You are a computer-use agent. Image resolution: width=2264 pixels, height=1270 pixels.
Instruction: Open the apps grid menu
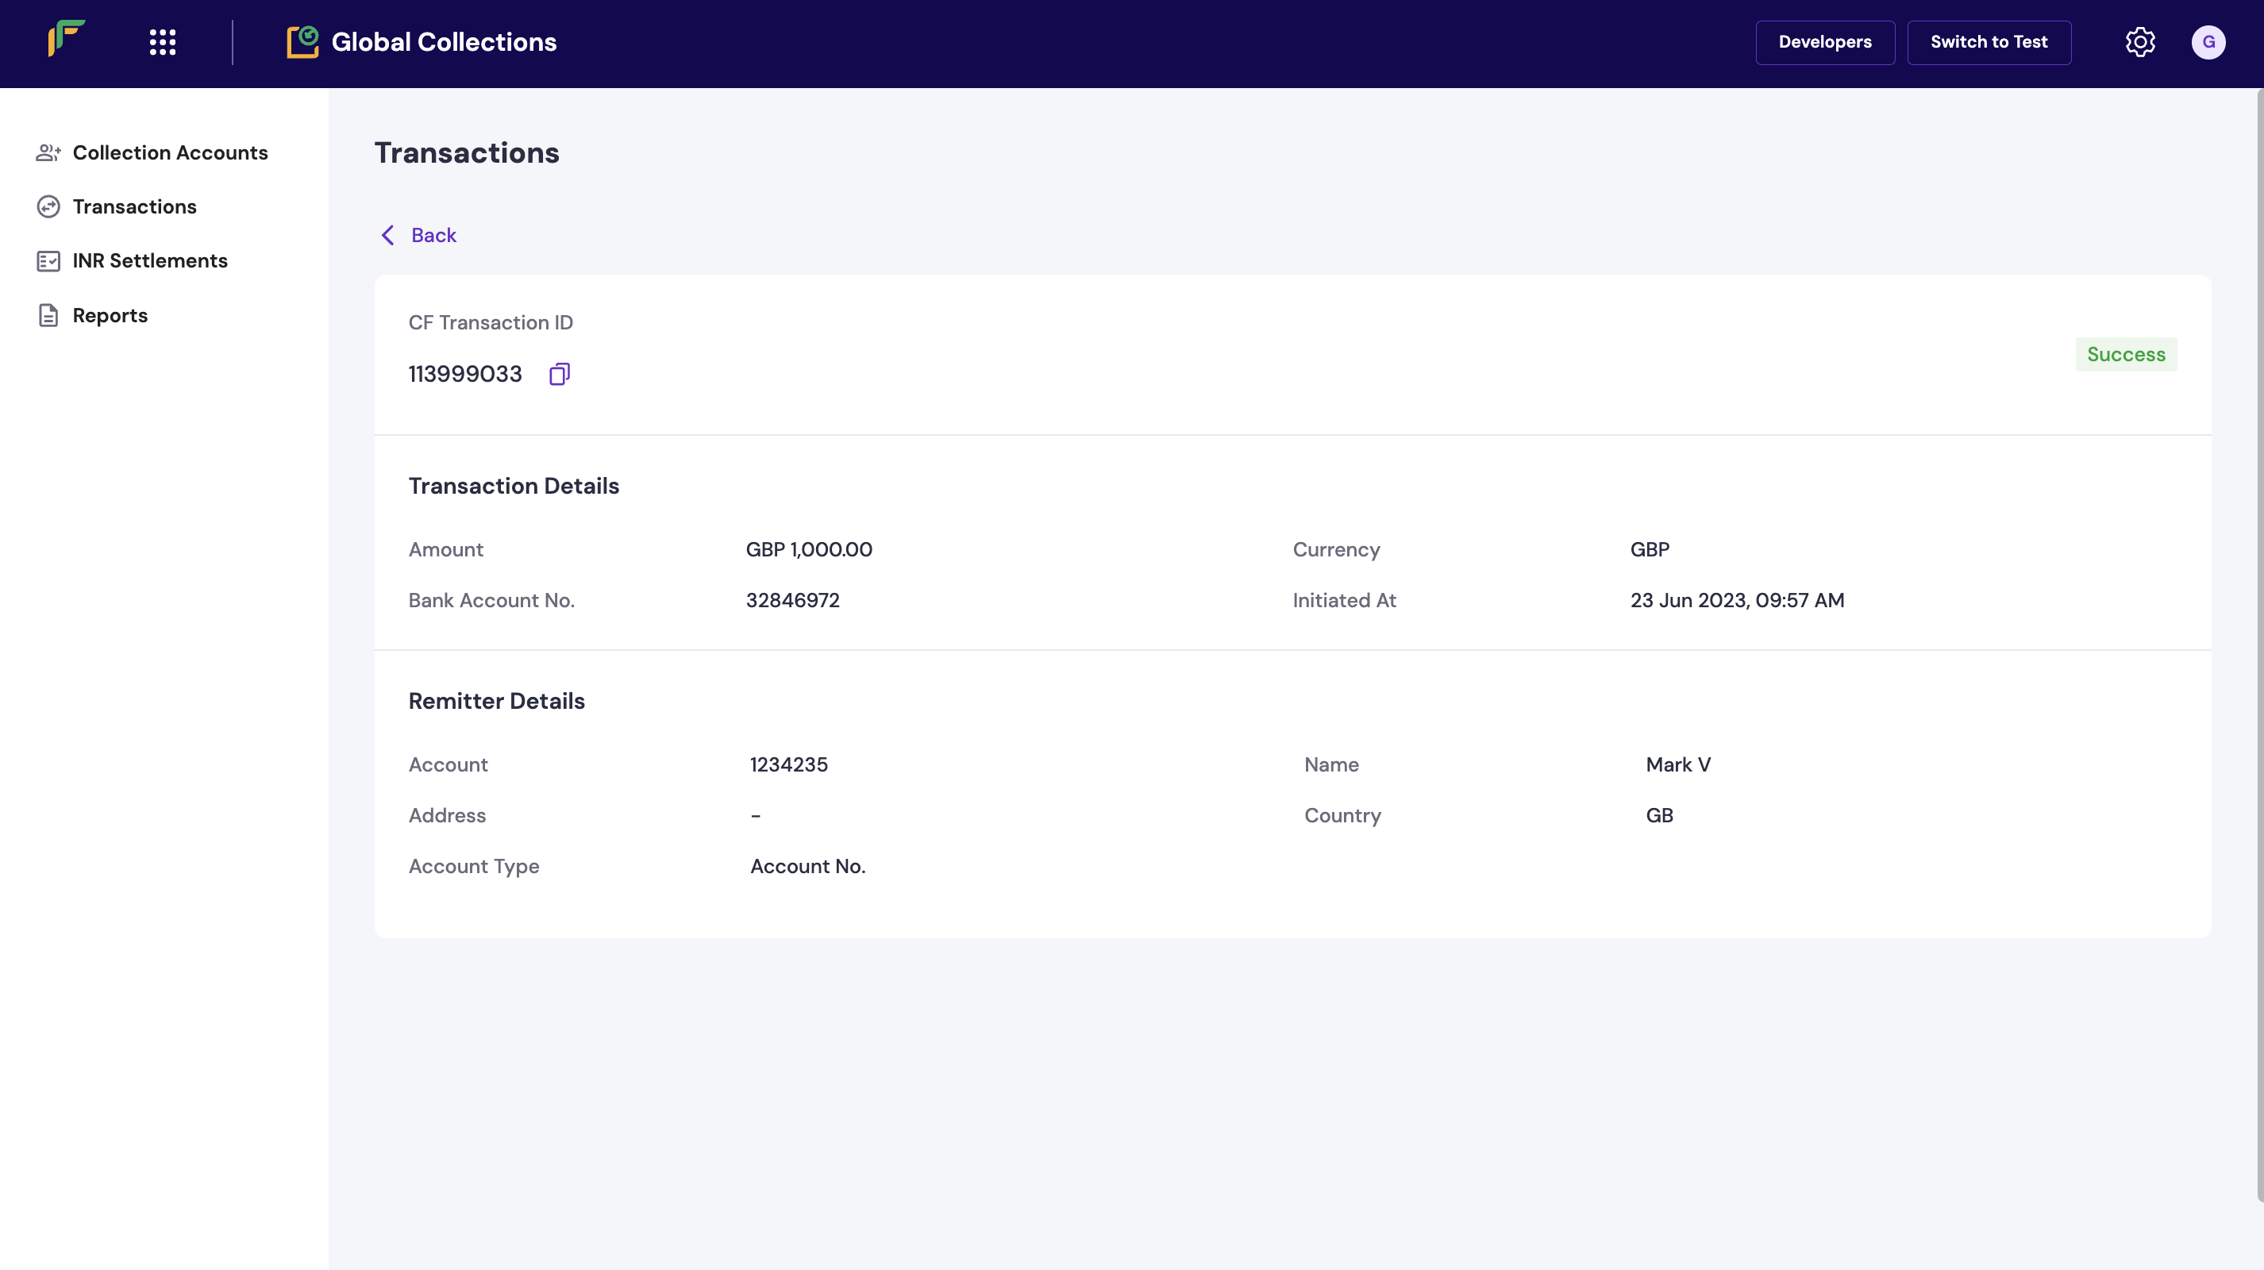click(x=163, y=42)
